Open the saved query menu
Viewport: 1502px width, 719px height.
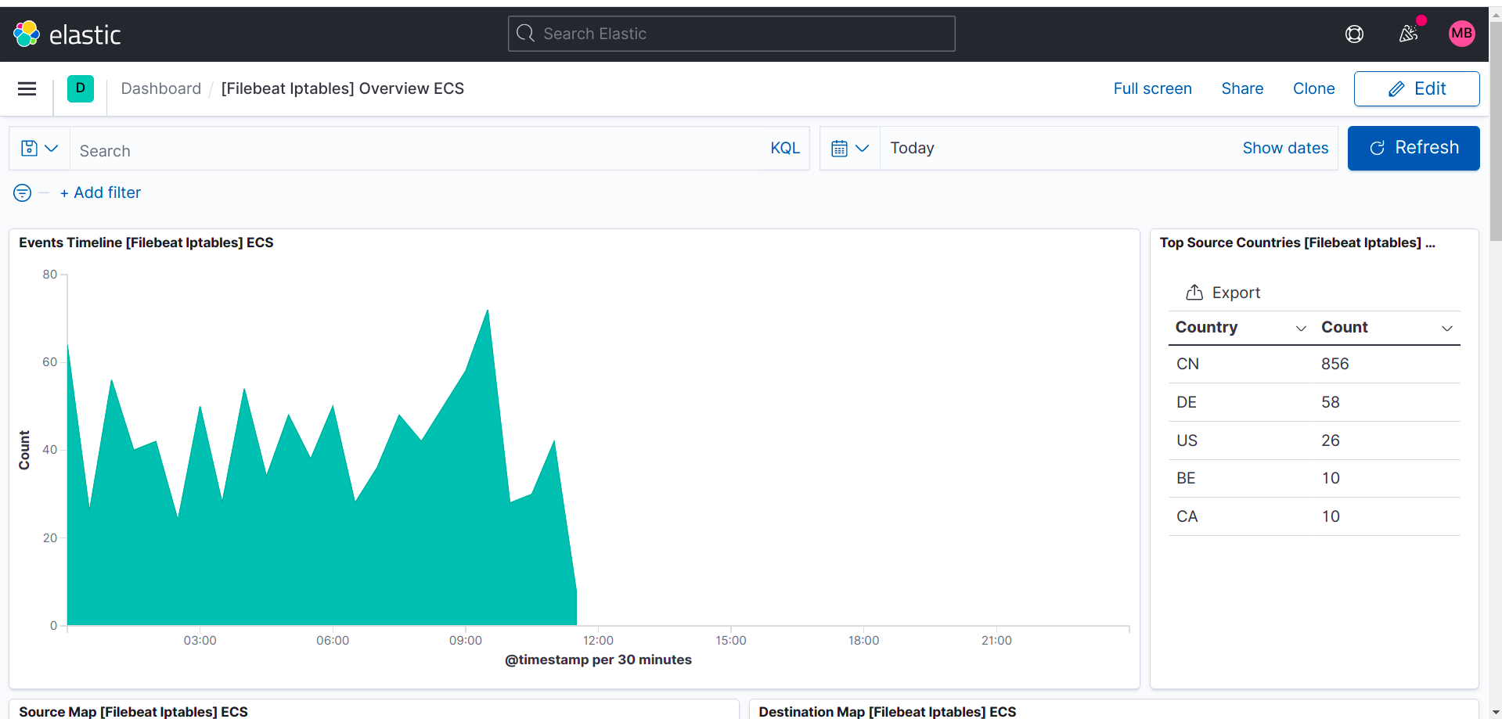pyautogui.click(x=40, y=148)
